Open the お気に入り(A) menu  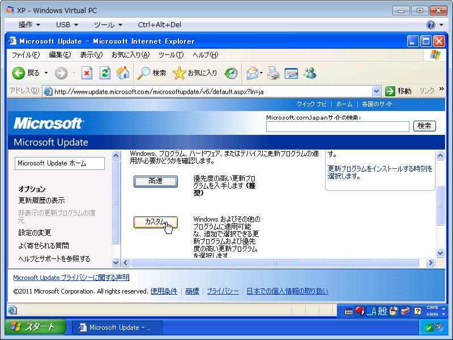[x=130, y=55]
